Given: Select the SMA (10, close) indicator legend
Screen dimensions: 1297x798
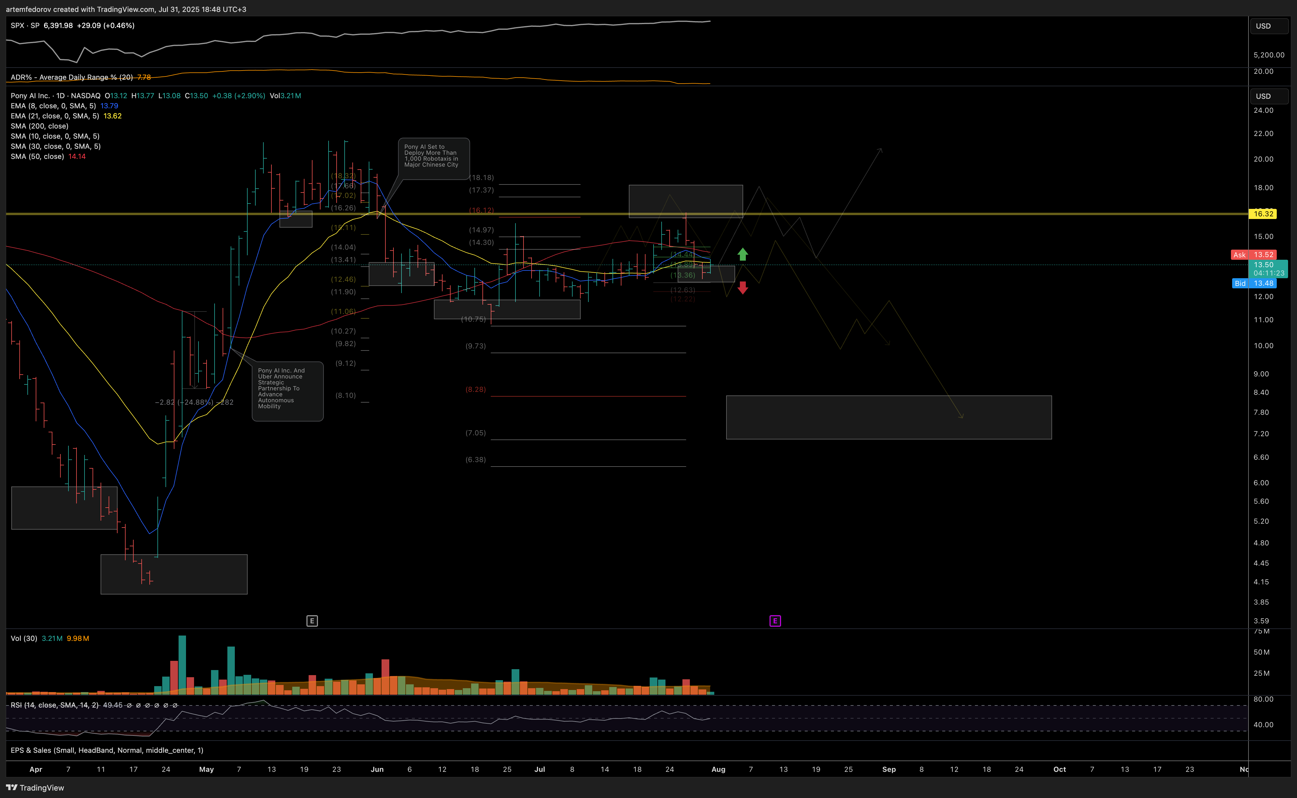Looking at the screenshot, I should [x=55, y=136].
